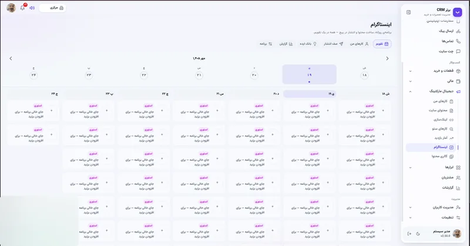Select day ۲۲ in the week strip
The image size is (470, 246).
tap(144, 75)
